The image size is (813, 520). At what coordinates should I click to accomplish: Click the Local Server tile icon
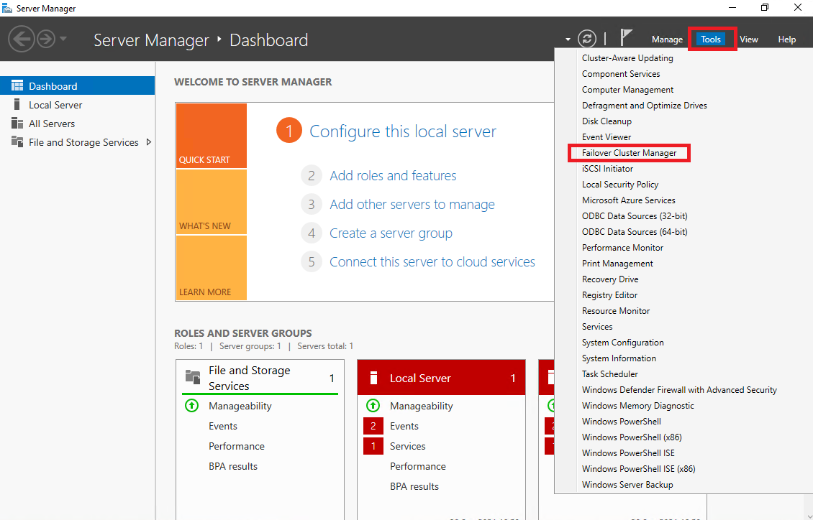373,377
